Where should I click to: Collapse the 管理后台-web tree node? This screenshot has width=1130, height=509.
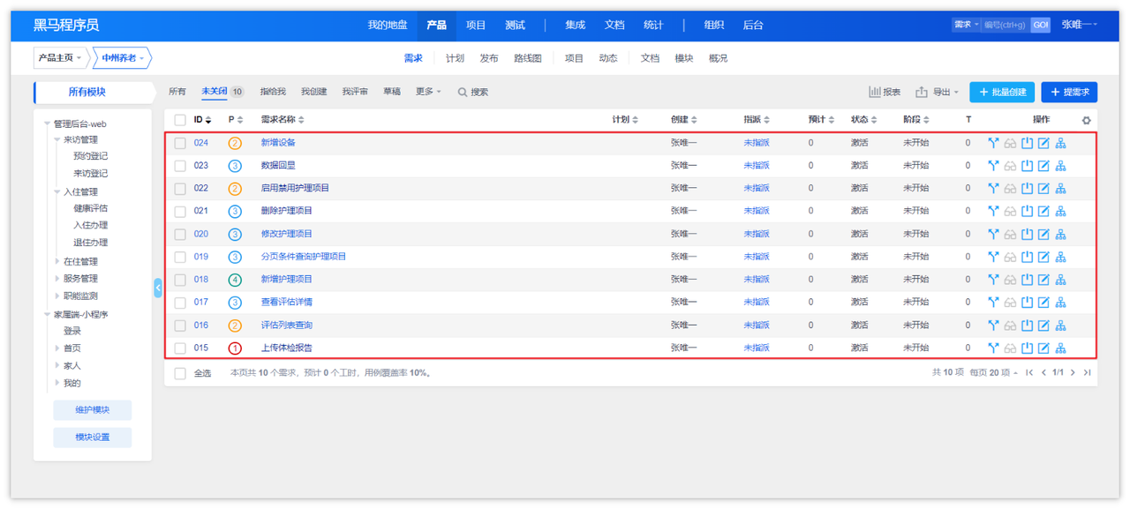click(x=48, y=124)
